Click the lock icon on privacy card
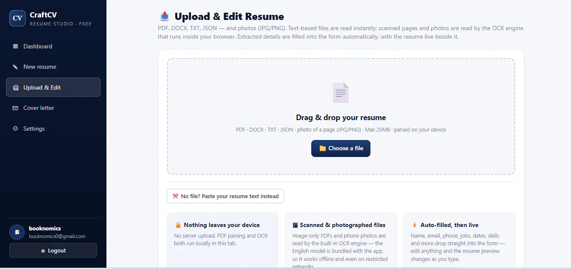Image resolution: width=571 pixels, height=269 pixels. click(178, 225)
